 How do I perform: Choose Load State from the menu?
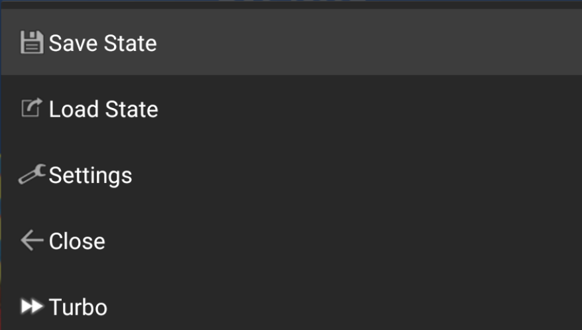292,108
